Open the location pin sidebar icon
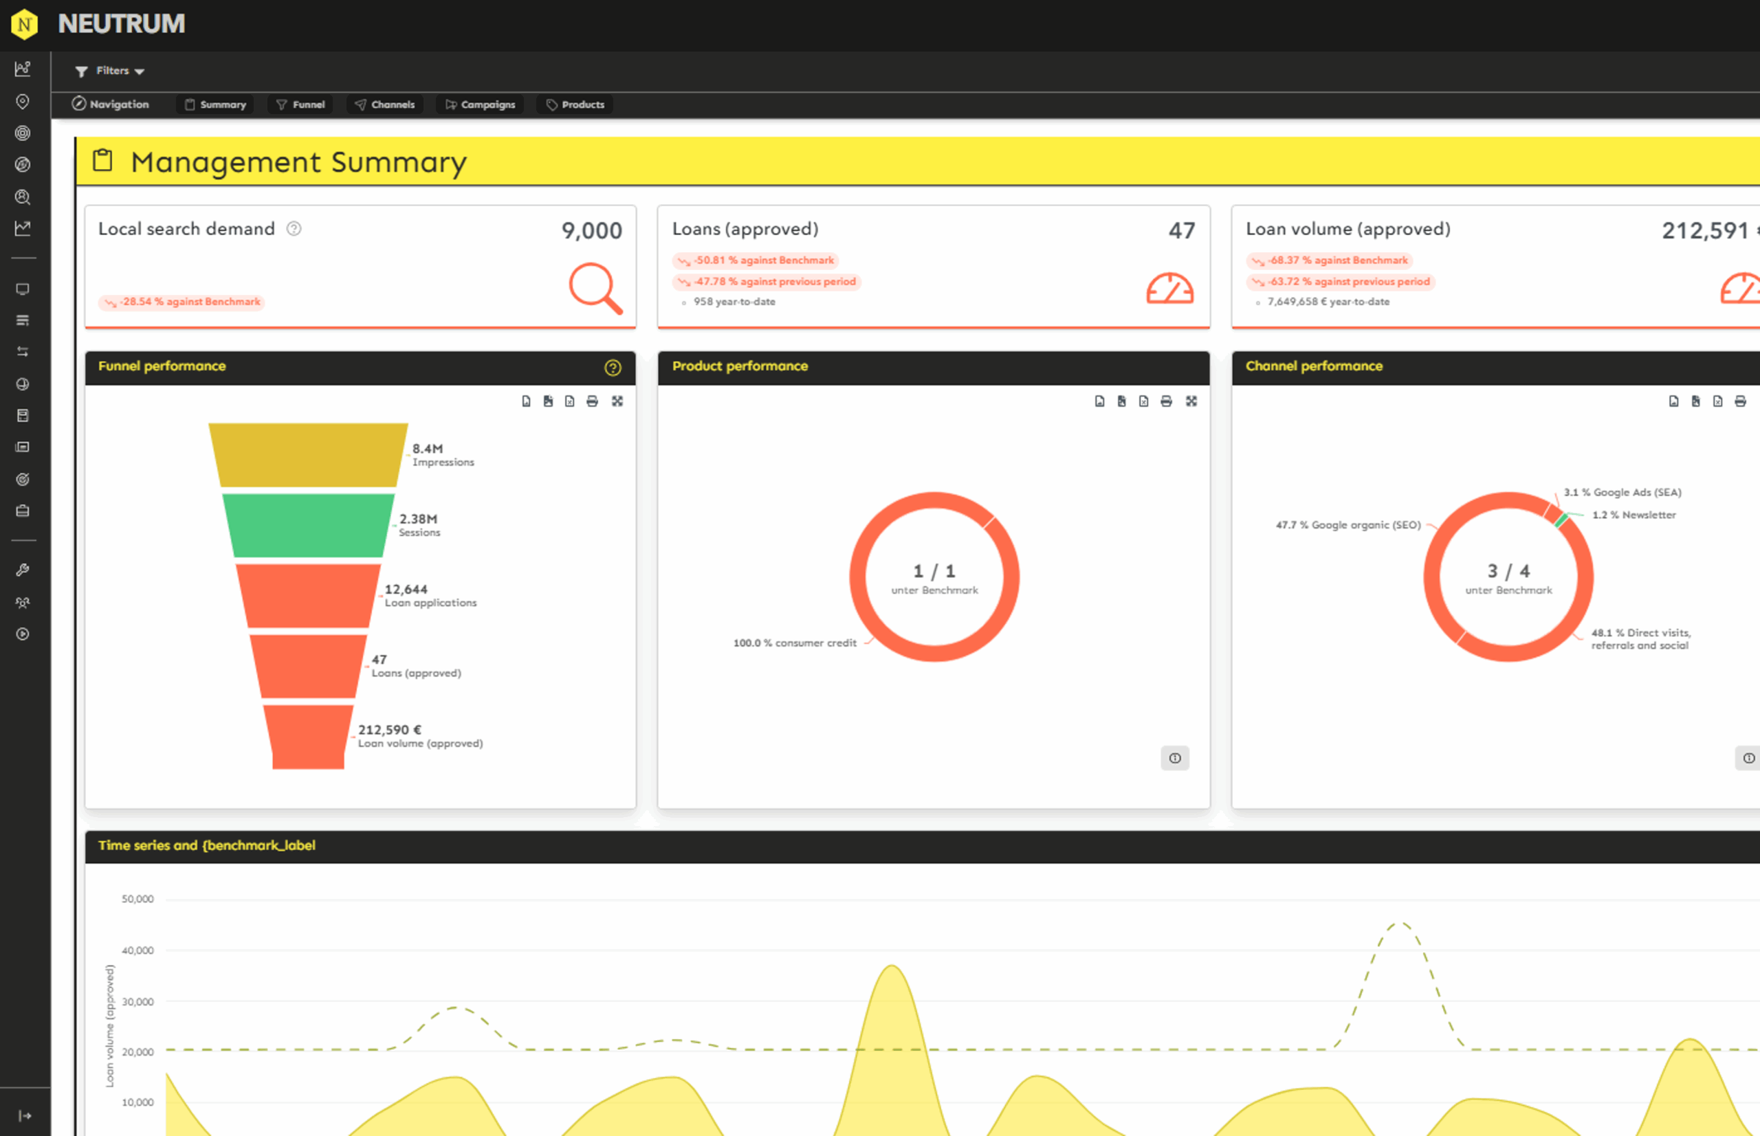 point(23,101)
